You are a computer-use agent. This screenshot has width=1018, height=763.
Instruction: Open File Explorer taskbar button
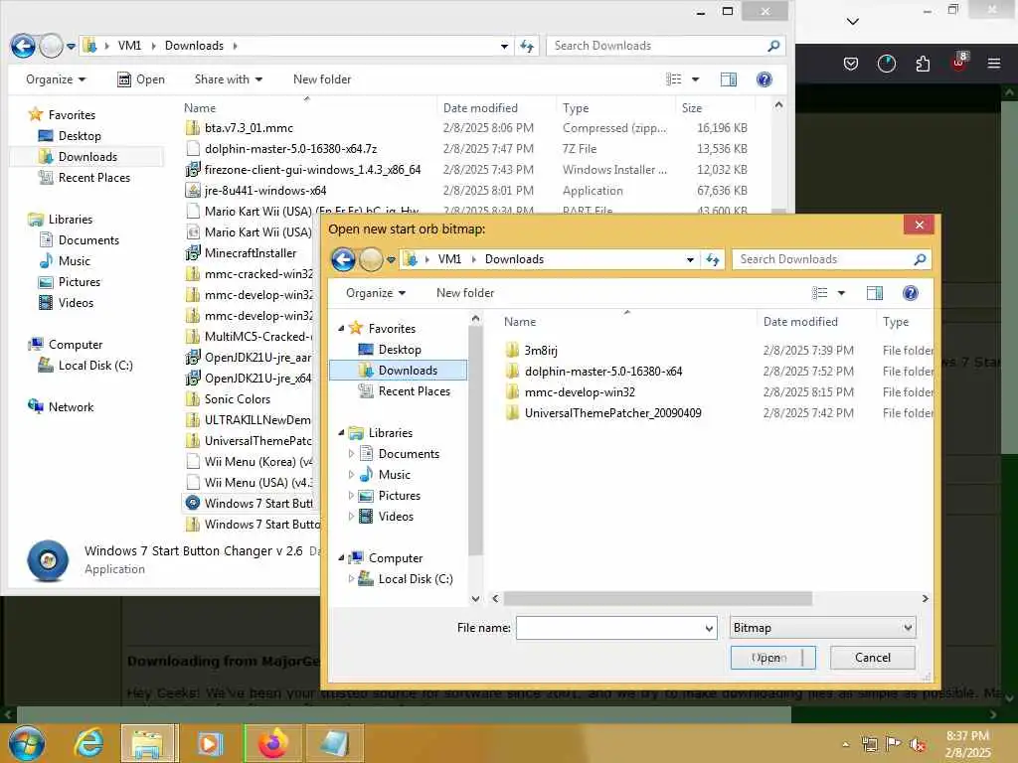149,743
